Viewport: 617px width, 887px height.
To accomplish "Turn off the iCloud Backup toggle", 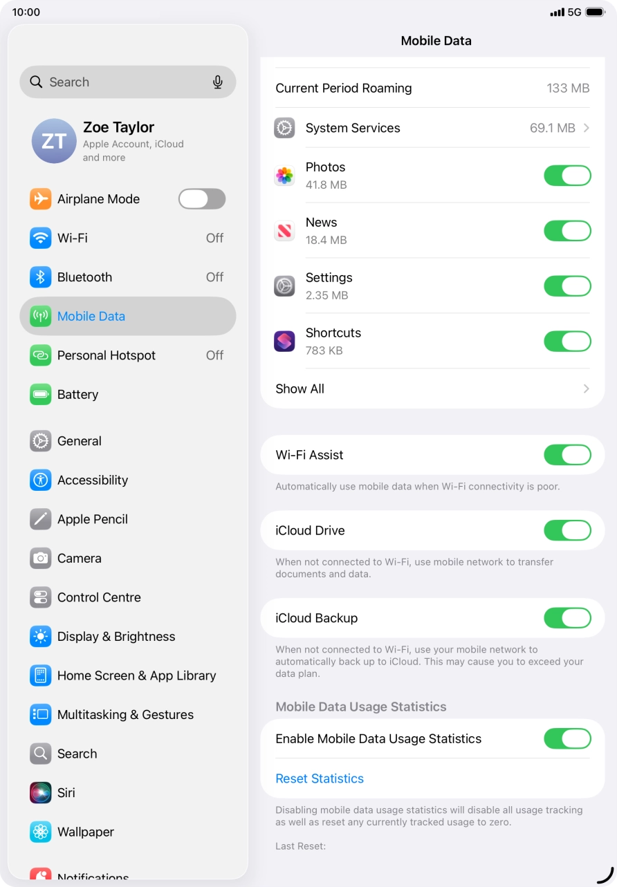I will tap(567, 618).
